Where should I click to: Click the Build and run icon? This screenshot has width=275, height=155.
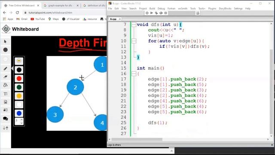(156, 13)
